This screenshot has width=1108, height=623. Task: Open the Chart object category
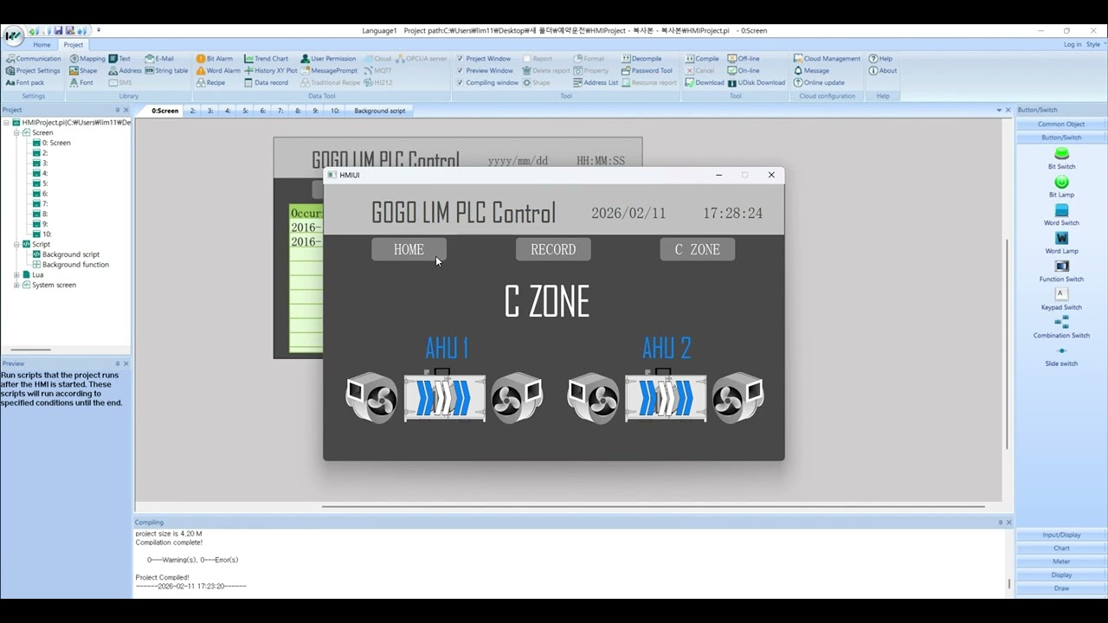(1061, 548)
